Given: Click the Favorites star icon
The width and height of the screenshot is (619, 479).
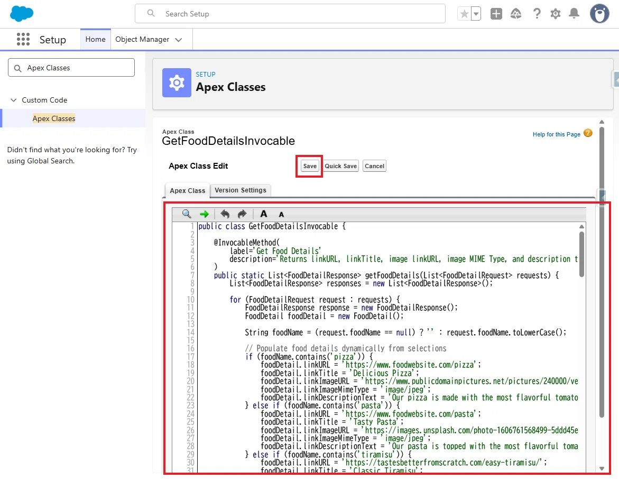Looking at the screenshot, I should (x=465, y=14).
